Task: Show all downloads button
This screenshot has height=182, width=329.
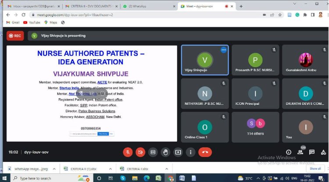Action: point(315,168)
